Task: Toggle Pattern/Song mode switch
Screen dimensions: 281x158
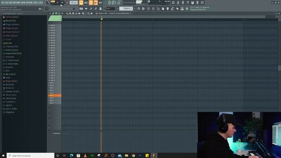Action: point(53,2)
